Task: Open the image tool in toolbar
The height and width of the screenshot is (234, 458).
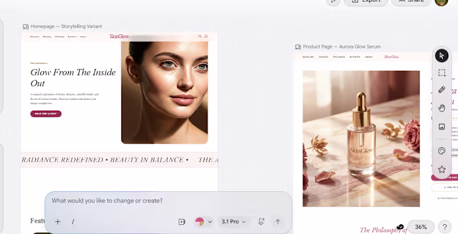Action: (x=441, y=127)
